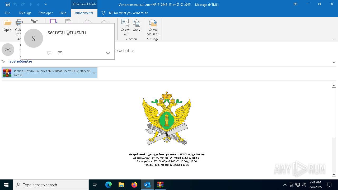The height and width of the screenshot is (190, 338).
Task: Click the Undo arrow in title bar
Action: 15,4
